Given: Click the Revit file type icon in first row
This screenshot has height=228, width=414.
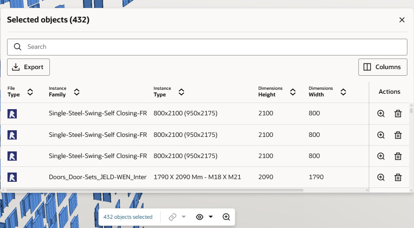Looking at the screenshot, I should (x=12, y=114).
